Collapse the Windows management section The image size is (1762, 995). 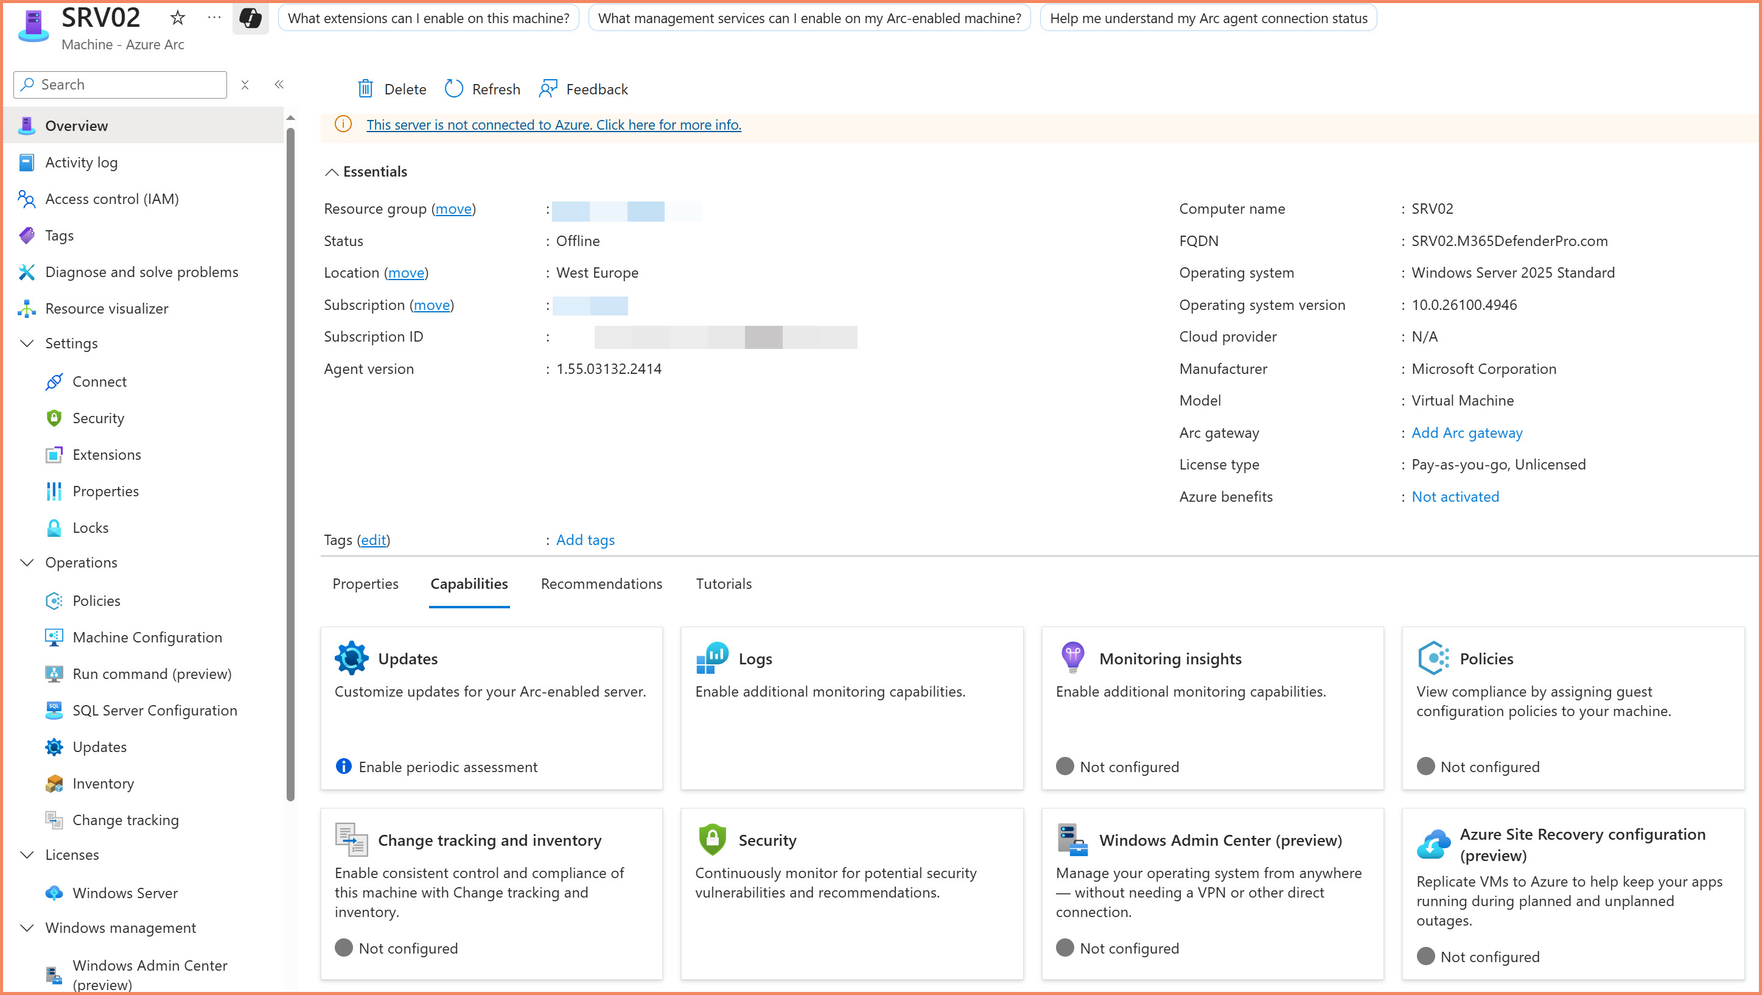click(27, 928)
